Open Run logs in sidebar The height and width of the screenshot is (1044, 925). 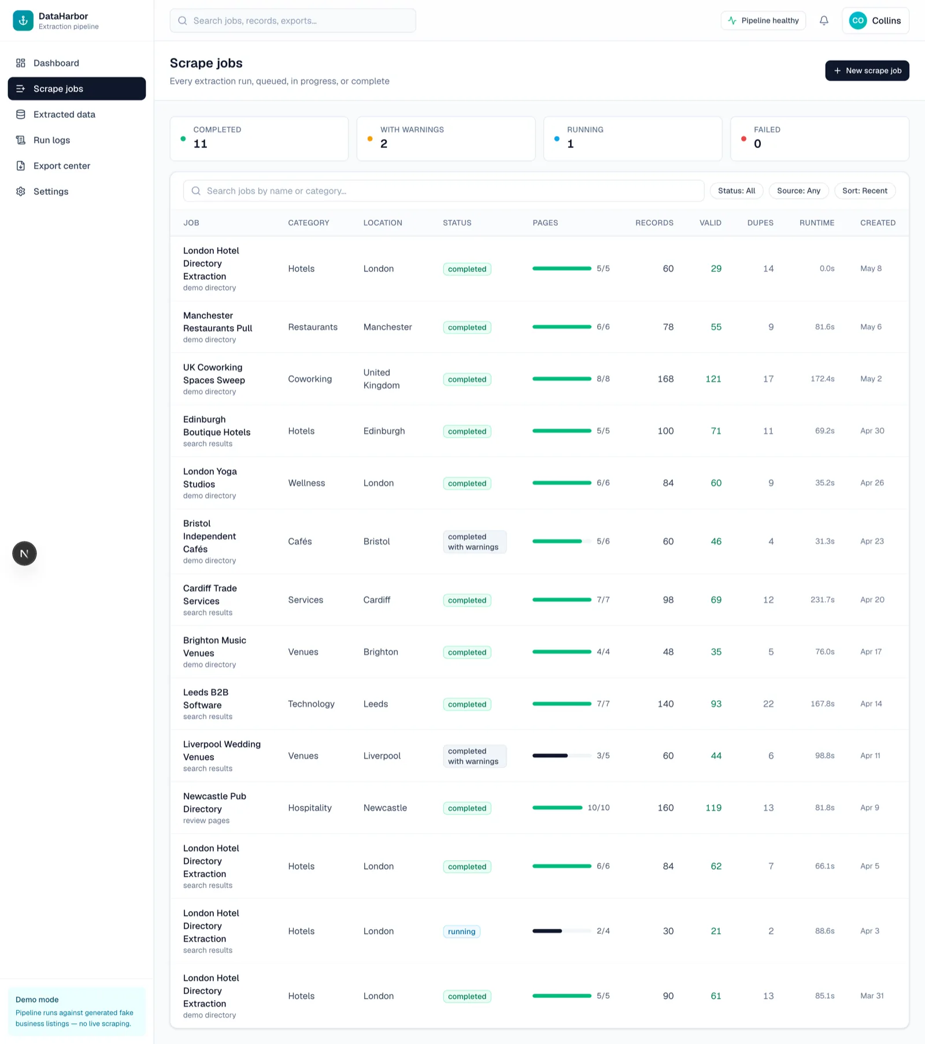(77, 140)
